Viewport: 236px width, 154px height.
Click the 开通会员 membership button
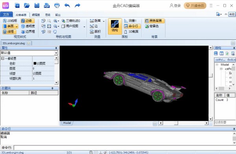click(x=195, y=6)
